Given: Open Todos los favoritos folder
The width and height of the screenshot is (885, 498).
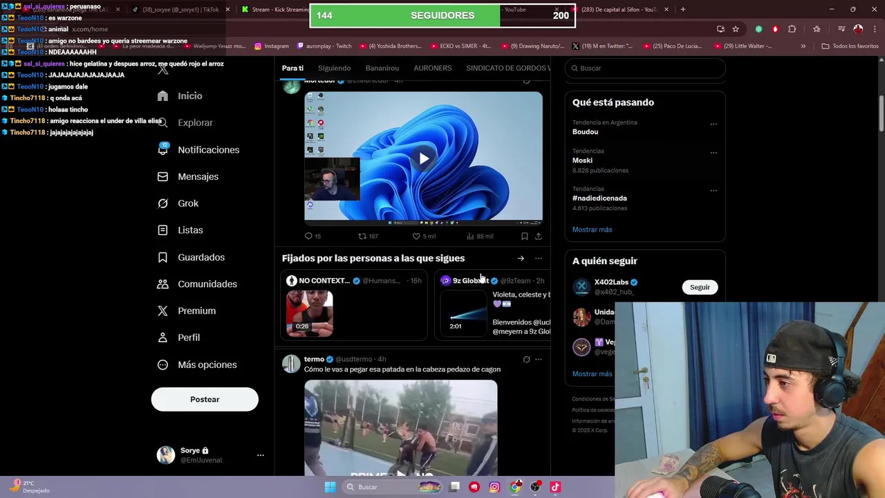Looking at the screenshot, I should tap(850, 46).
